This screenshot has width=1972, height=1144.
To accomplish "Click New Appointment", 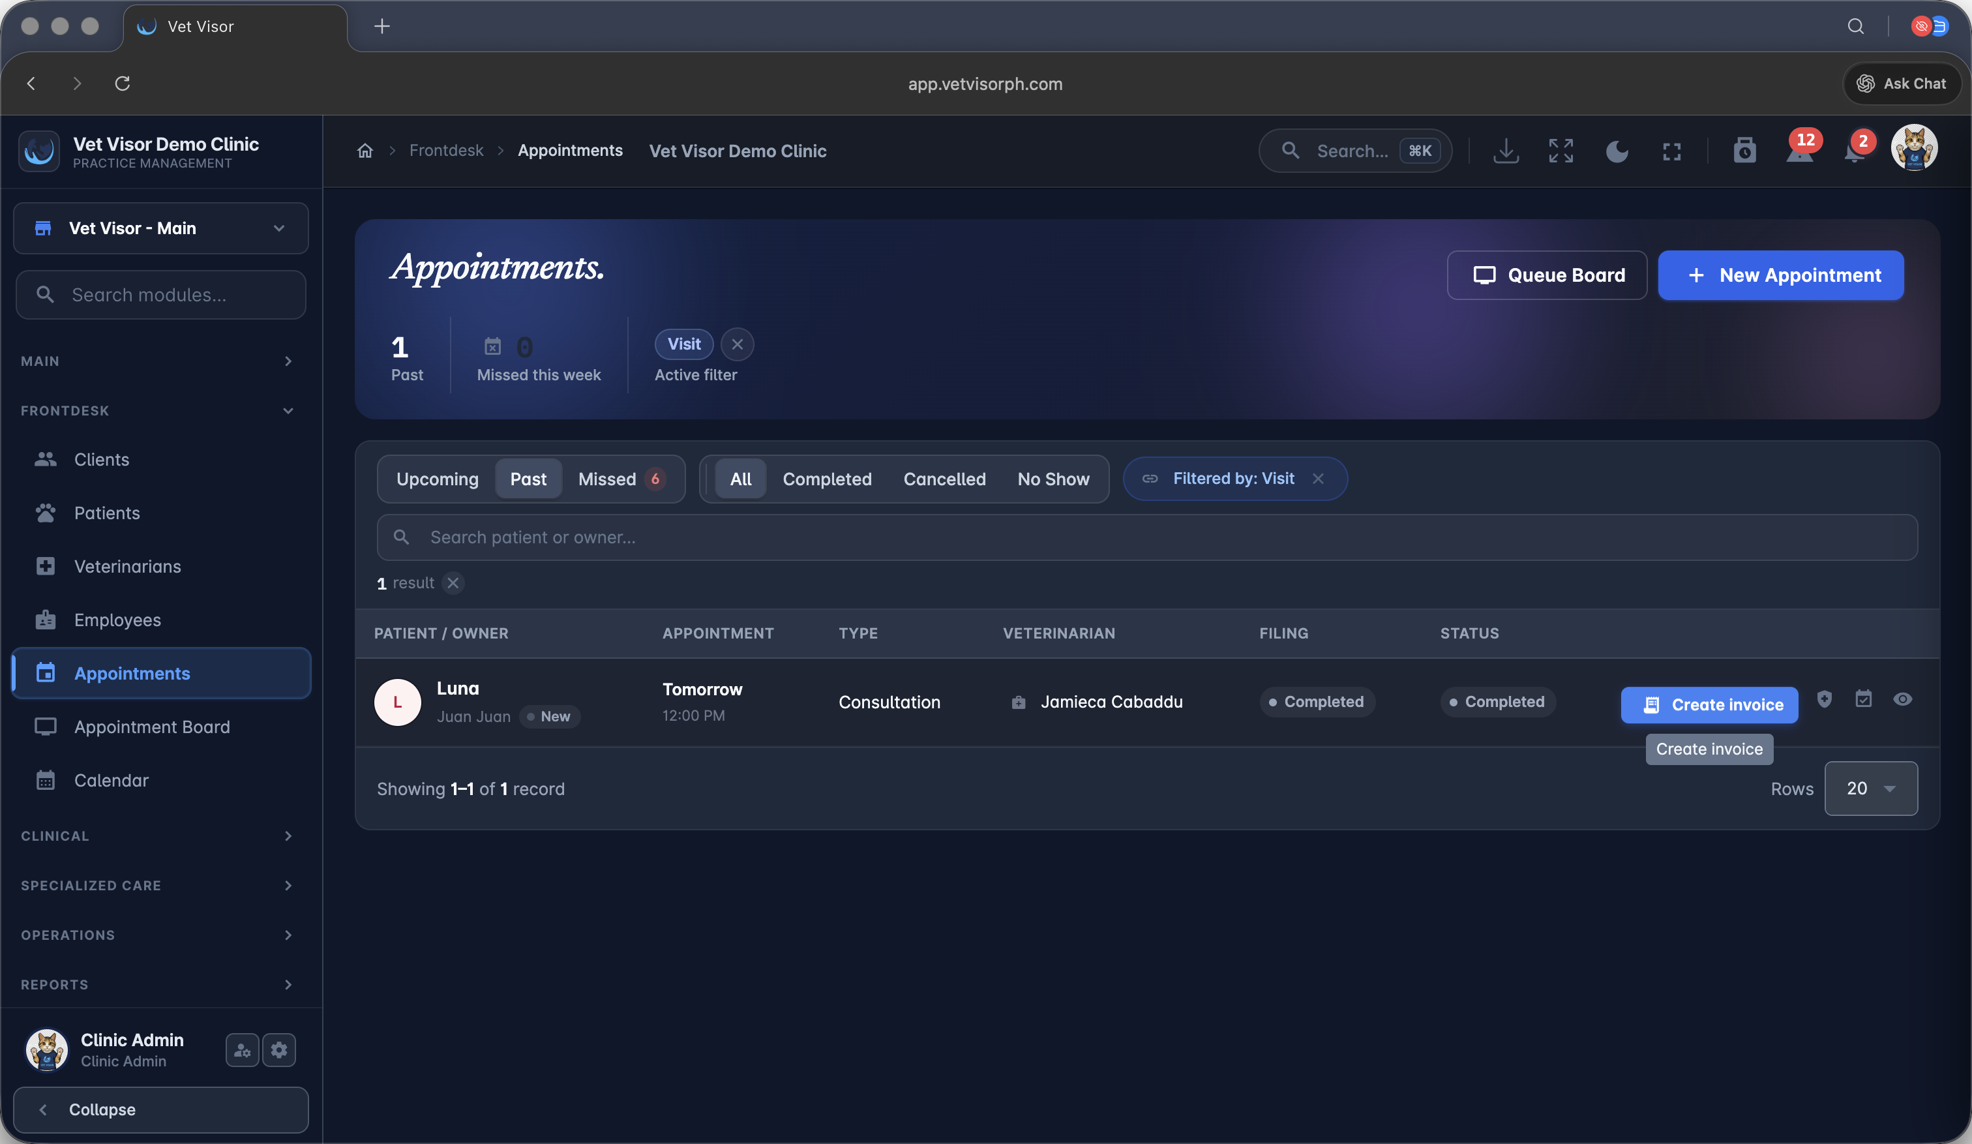I will [x=1781, y=275].
